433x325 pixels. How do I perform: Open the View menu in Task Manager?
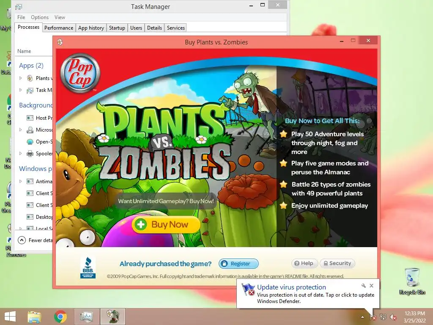coord(60,17)
